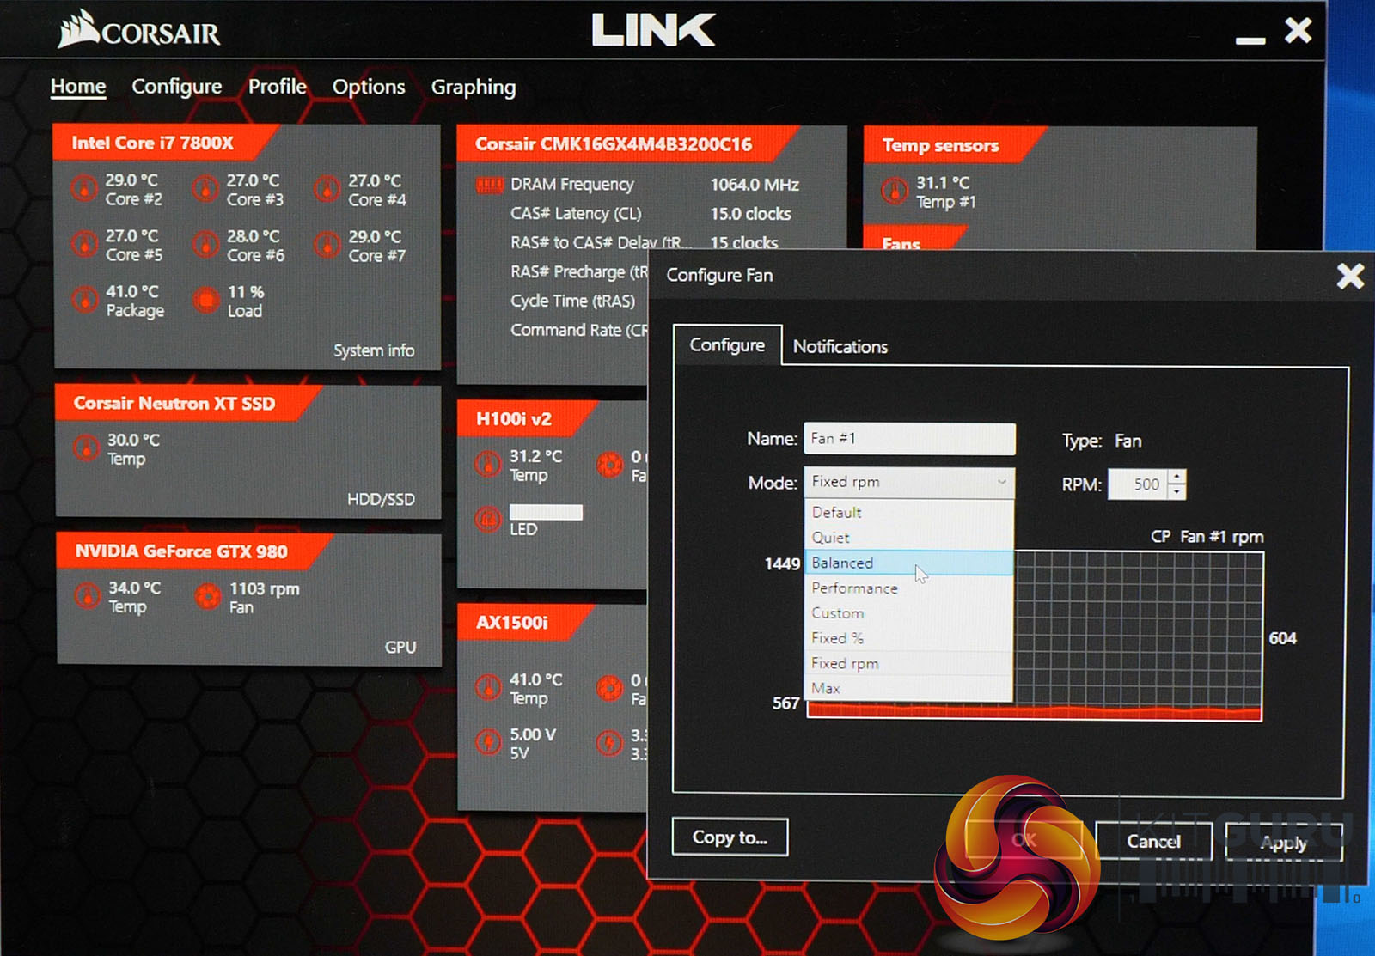Pick Custom from the Mode list
Viewport: 1375px width, 956px height.
[909, 612]
